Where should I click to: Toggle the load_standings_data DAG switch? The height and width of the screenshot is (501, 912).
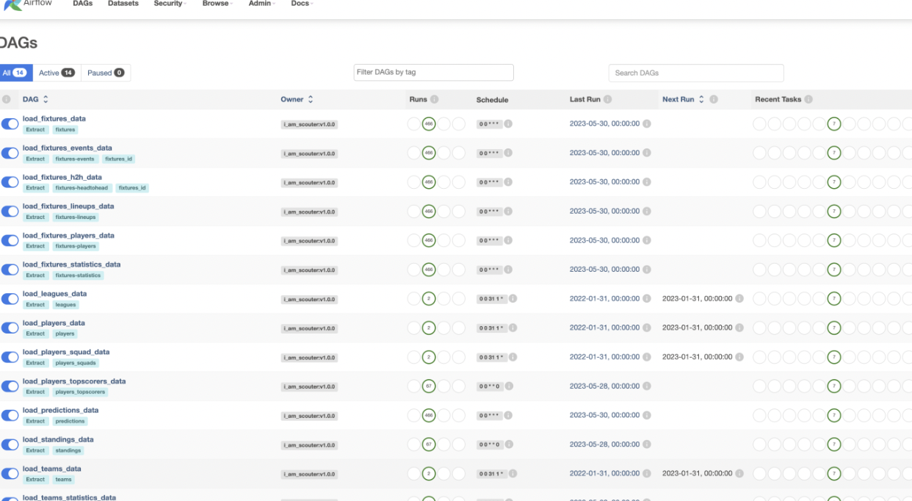(x=10, y=444)
